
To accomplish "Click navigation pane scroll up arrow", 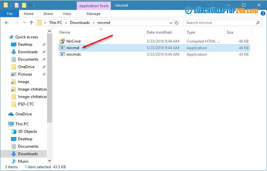I will pos(49,31).
